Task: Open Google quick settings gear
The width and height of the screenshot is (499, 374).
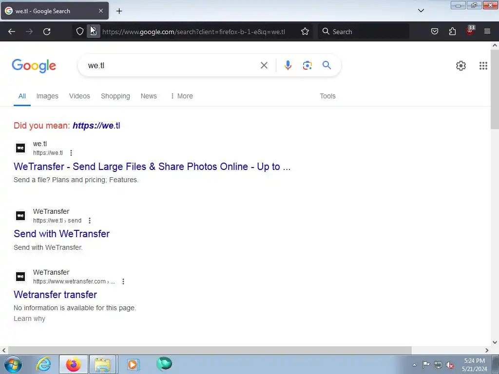Action: (x=461, y=66)
